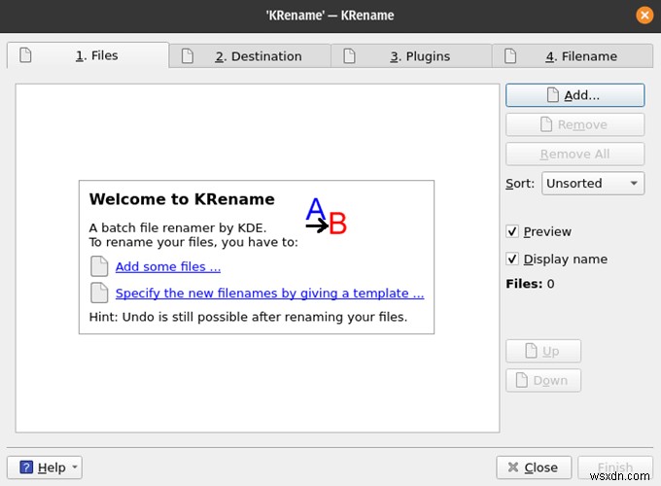Click the Up button
661x486 pixels.
pos(543,351)
